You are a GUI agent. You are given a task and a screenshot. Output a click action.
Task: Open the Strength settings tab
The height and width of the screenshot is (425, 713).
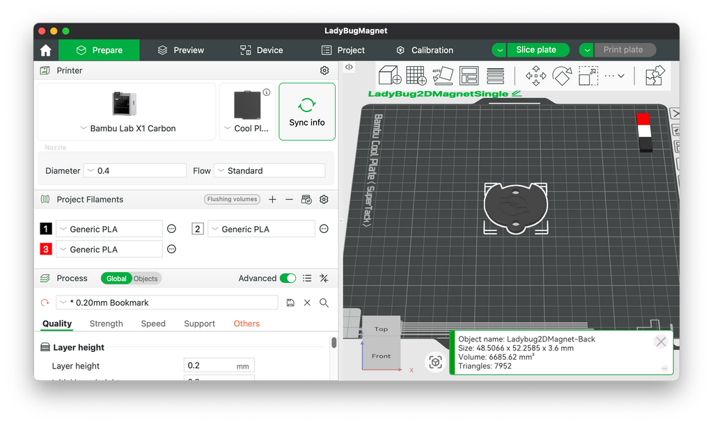click(106, 323)
